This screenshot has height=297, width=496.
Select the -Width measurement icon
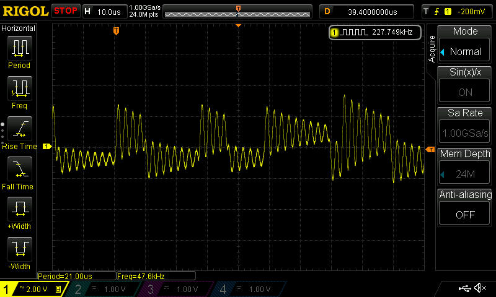pos(20,249)
